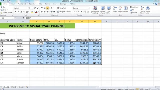
Task: Set middle vertical alignment
Action: point(44,8)
